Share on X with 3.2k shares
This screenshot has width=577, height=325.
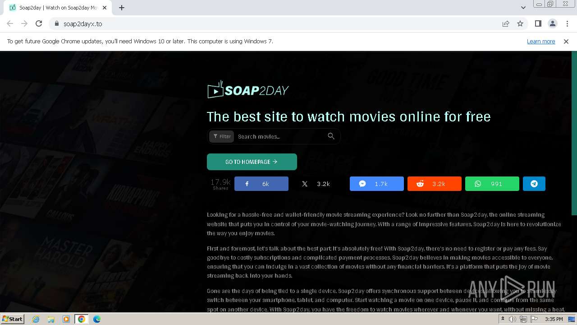click(x=319, y=184)
